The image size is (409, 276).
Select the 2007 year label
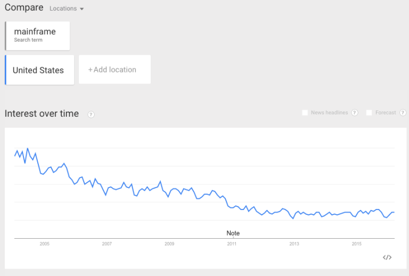pyautogui.click(x=107, y=244)
